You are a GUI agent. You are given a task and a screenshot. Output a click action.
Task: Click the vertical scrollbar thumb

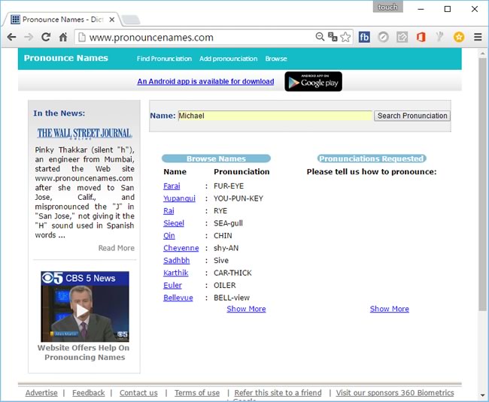pyautogui.click(x=482, y=184)
